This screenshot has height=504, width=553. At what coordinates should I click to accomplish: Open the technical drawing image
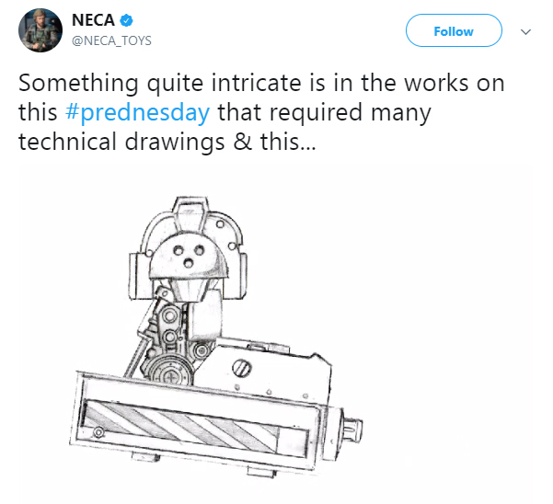[x=274, y=331]
